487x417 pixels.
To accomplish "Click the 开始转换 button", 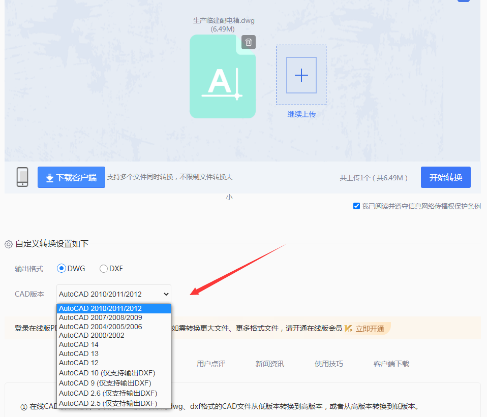I will pyautogui.click(x=445, y=177).
